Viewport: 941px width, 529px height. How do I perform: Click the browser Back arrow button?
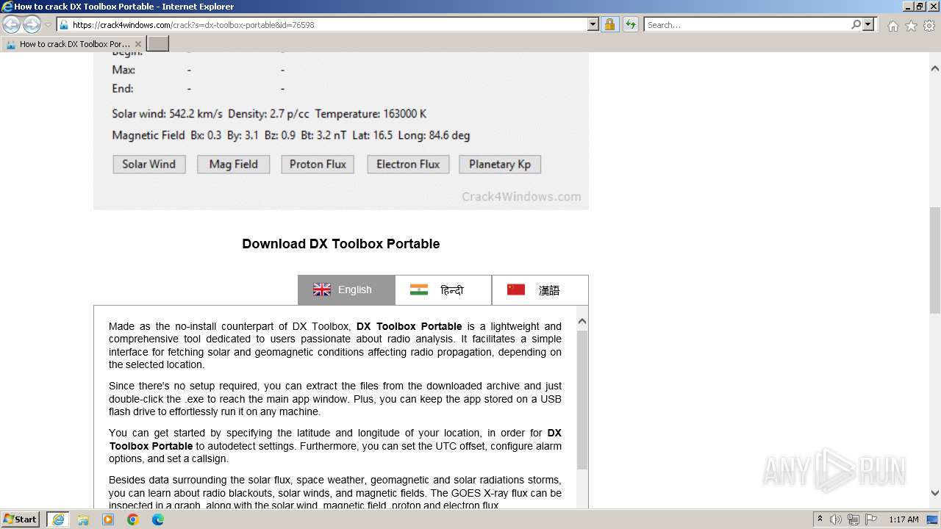(12, 24)
